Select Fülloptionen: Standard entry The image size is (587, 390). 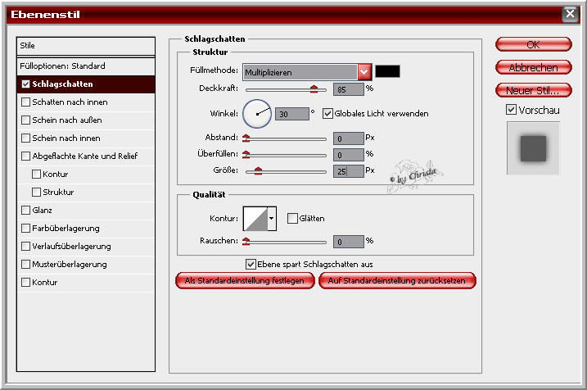(x=86, y=66)
